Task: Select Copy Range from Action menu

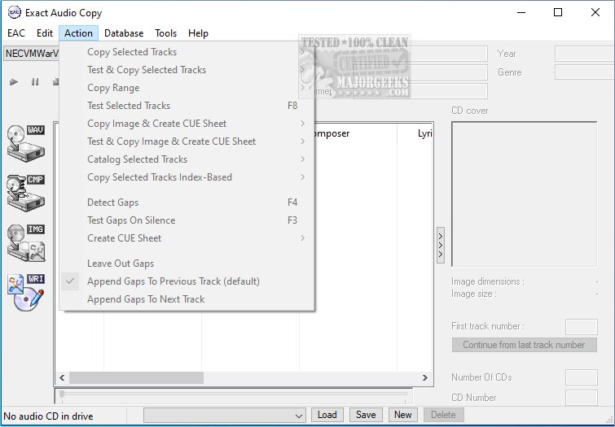Action: pos(187,88)
